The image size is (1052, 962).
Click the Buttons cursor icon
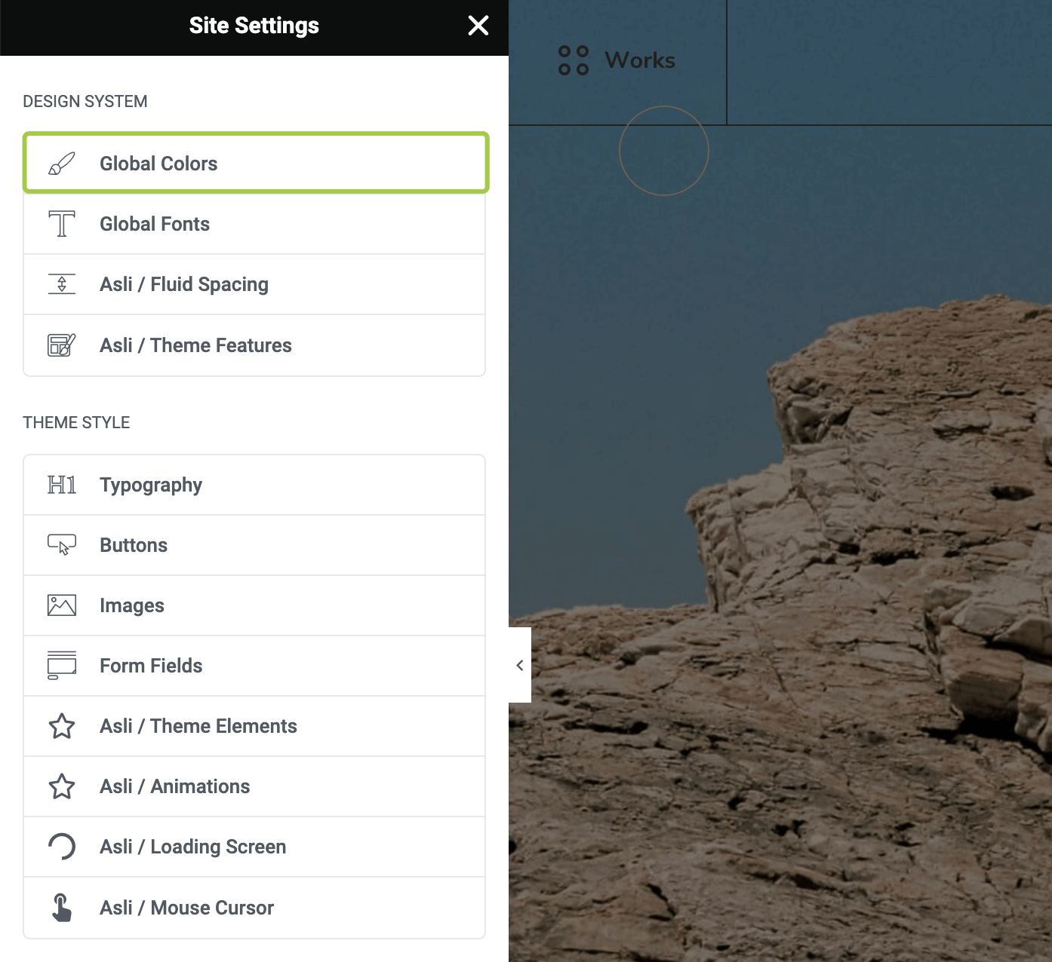coord(62,545)
